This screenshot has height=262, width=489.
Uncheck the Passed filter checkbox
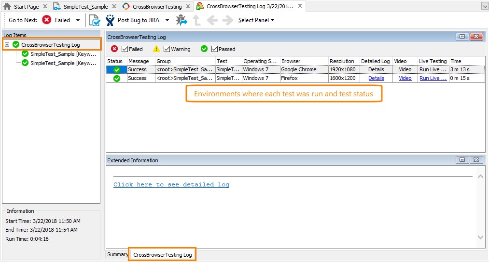[214, 49]
